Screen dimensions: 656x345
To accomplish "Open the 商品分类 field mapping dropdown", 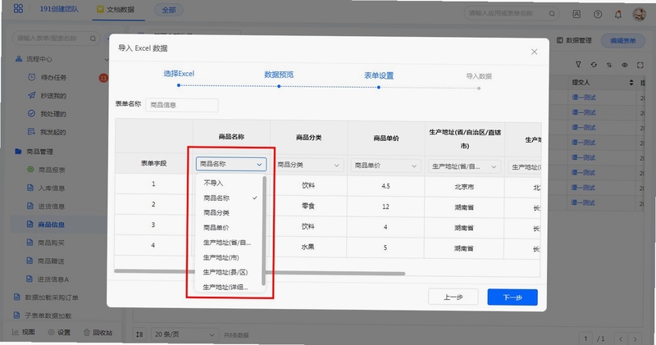I will click(x=309, y=166).
